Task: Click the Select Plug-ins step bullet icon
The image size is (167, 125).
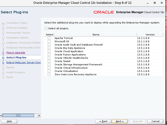Action: (3, 58)
